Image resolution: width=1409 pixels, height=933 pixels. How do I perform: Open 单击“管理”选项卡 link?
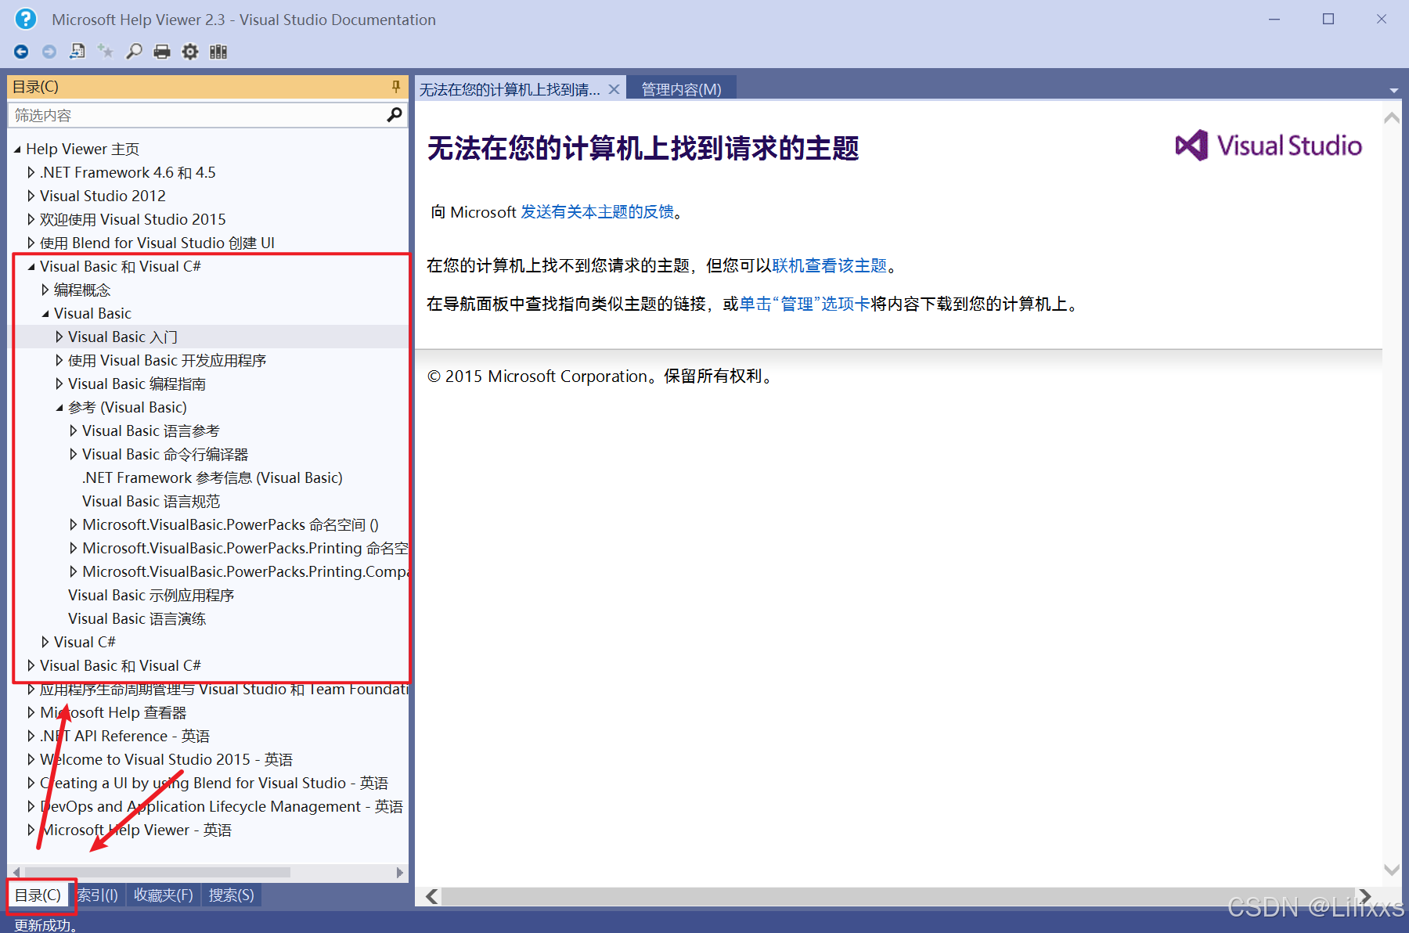coord(805,304)
